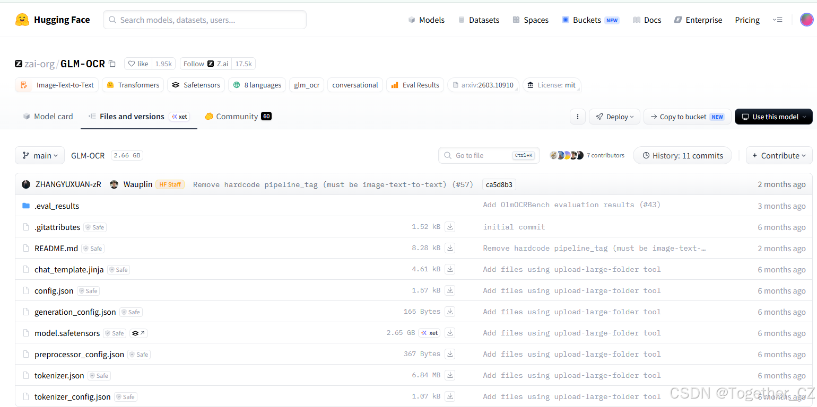Screen dimensions: 817x407
Task: Download generation_config.json file
Action: coord(450,312)
